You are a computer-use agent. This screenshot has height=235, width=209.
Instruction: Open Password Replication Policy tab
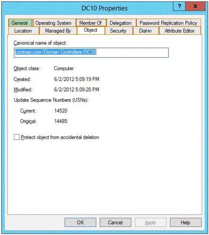tap(169, 23)
